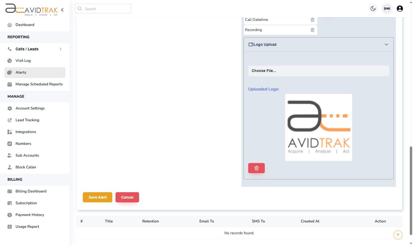Click the Logo Upload header
The width and height of the screenshot is (413, 246).
[319, 44]
